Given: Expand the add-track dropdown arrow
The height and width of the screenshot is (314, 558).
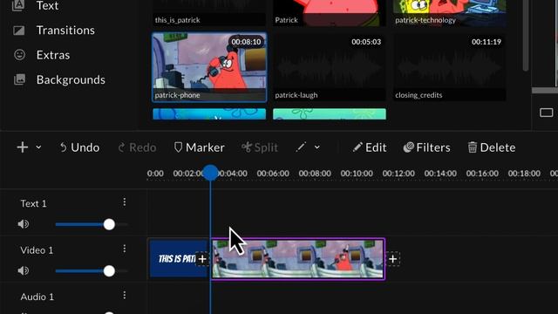Looking at the screenshot, I should pyautogui.click(x=38, y=147).
